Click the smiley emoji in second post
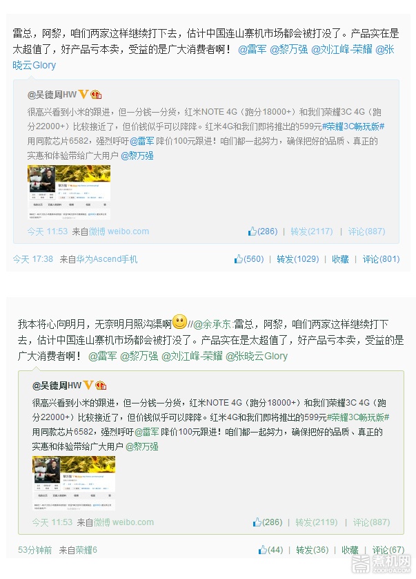This screenshot has height=579, width=416. (179, 322)
